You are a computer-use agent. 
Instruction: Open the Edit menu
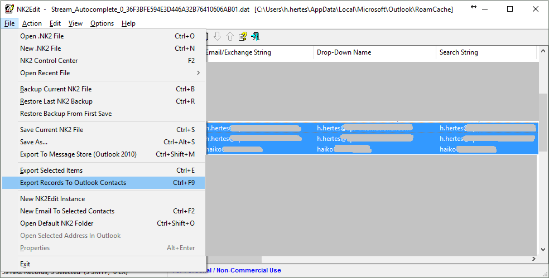tap(55, 23)
